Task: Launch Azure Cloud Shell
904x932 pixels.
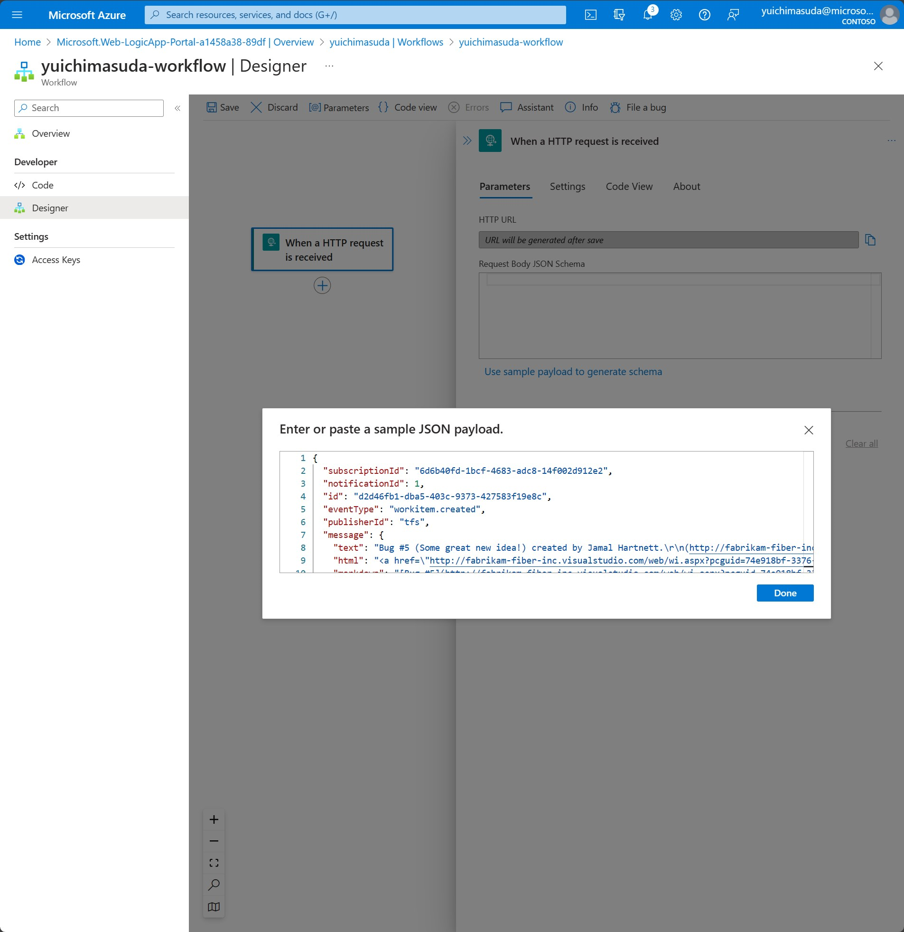Action: pos(591,15)
